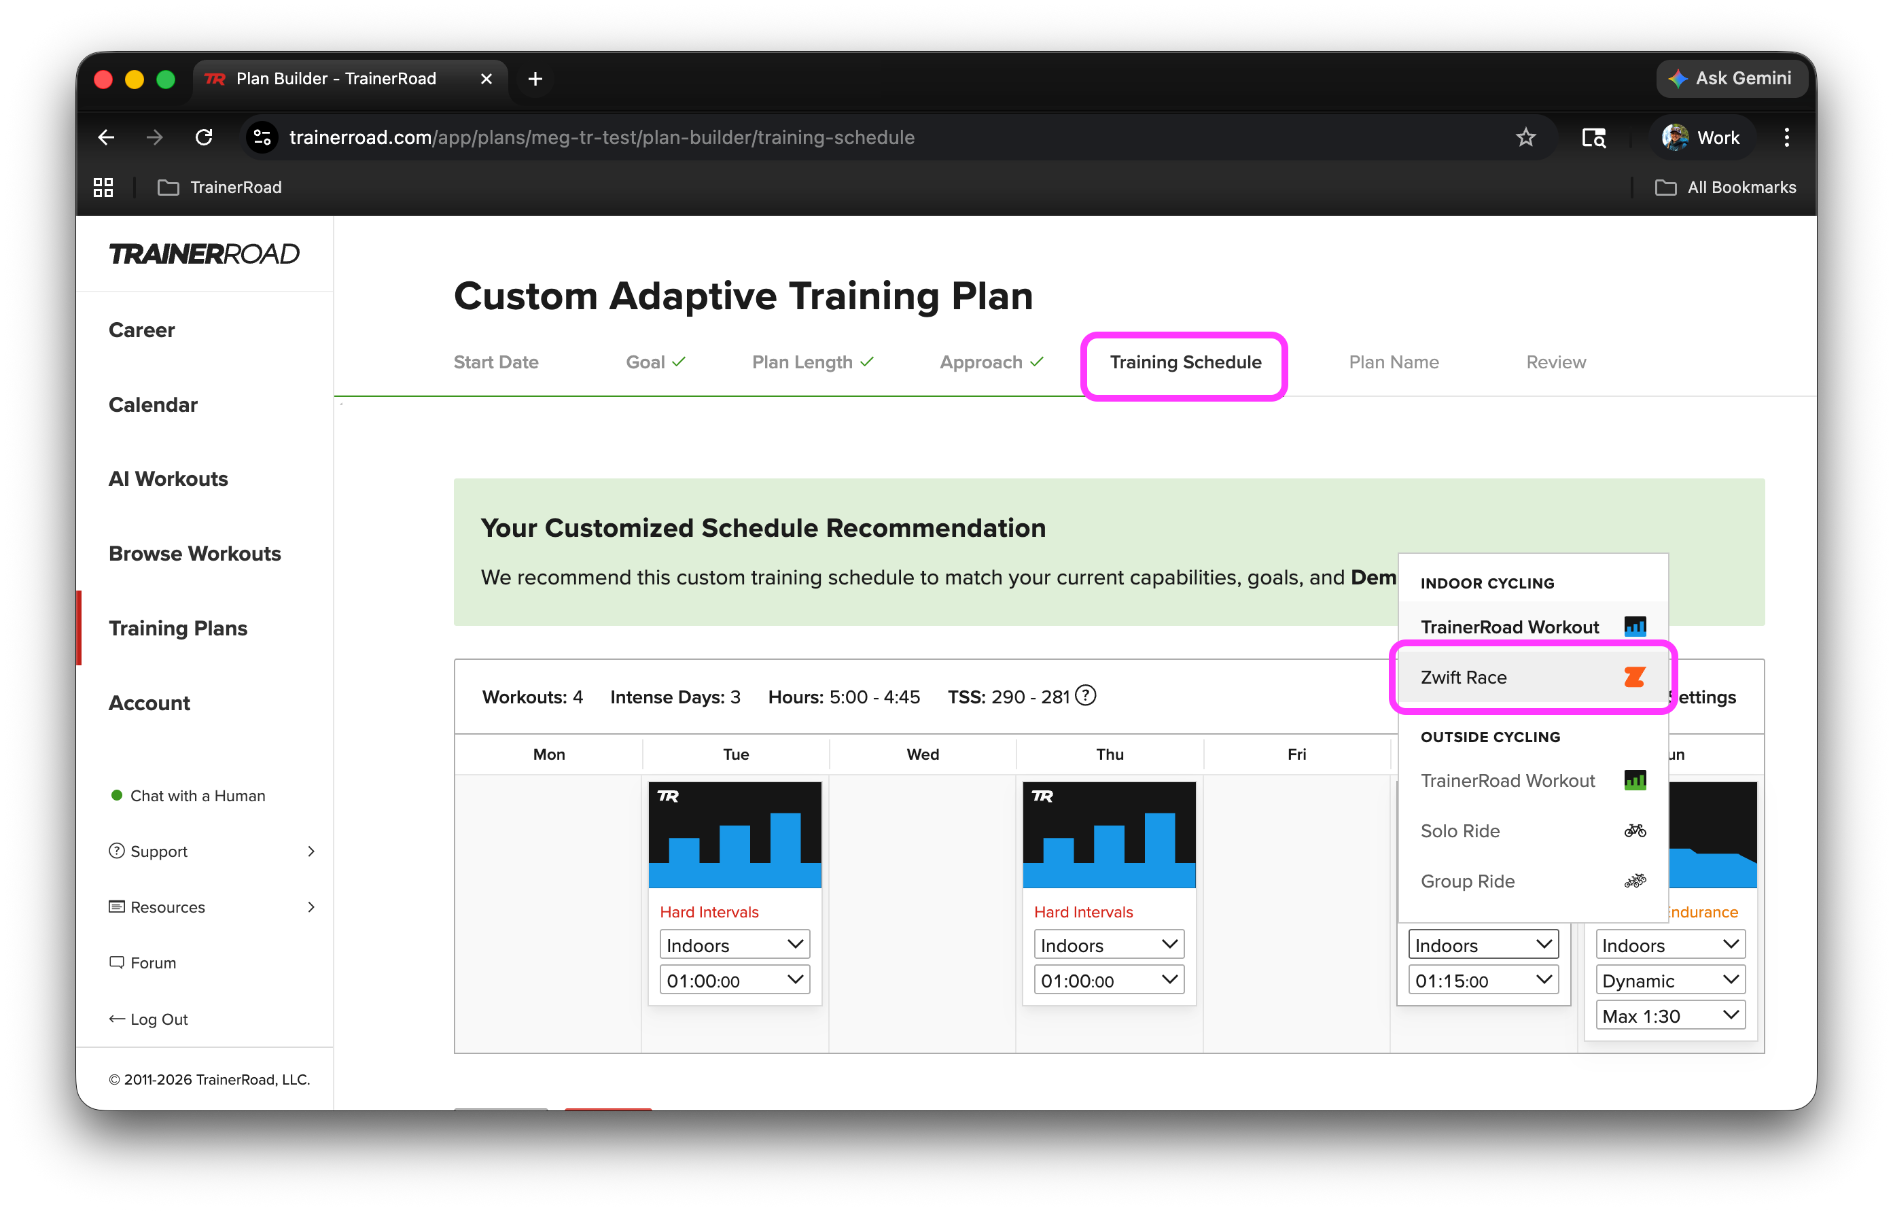Select Solo Ride option

pyautogui.click(x=1533, y=830)
